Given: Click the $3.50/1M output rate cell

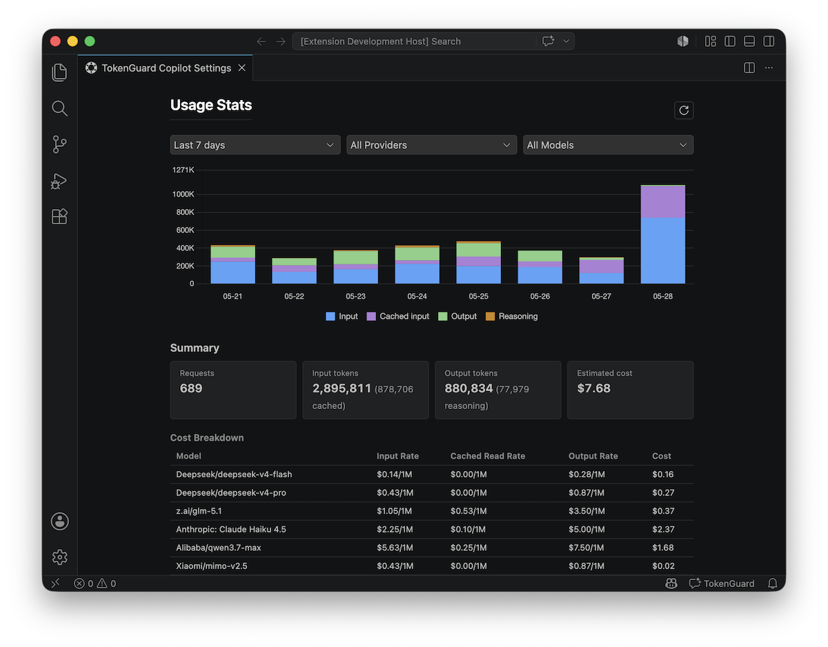Looking at the screenshot, I should (x=587, y=511).
